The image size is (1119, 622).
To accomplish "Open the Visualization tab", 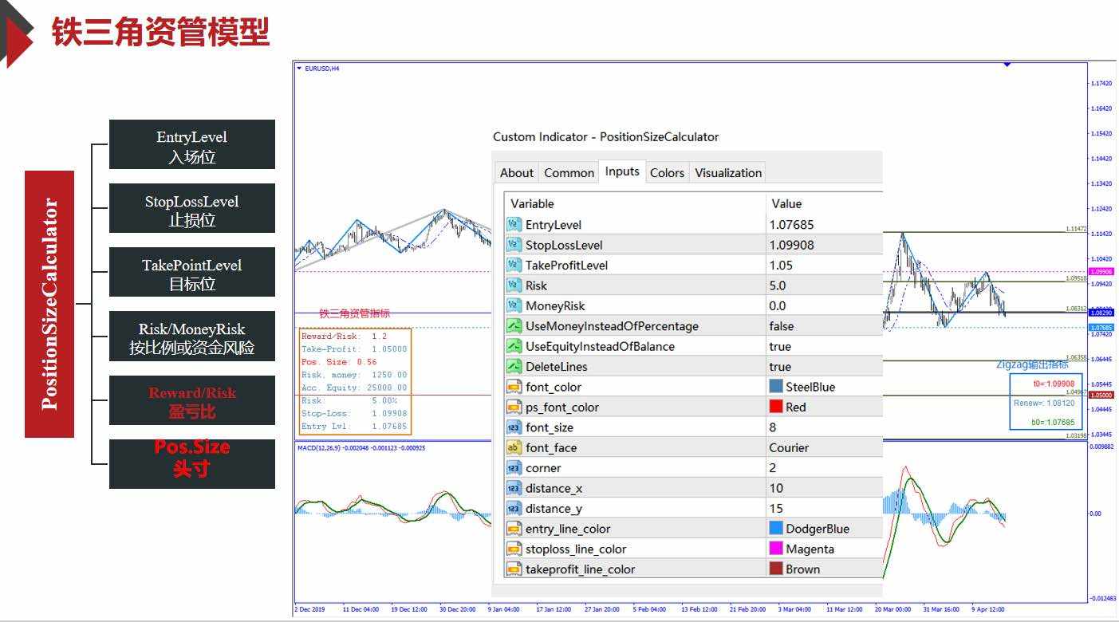I will tap(728, 172).
